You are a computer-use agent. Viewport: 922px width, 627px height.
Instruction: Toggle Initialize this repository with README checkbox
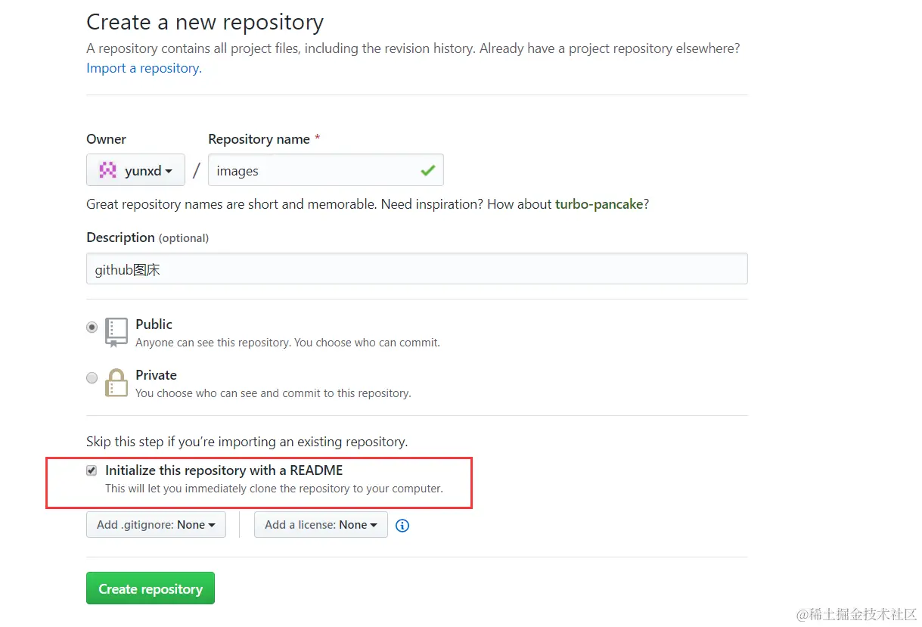click(x=92, y=470)
